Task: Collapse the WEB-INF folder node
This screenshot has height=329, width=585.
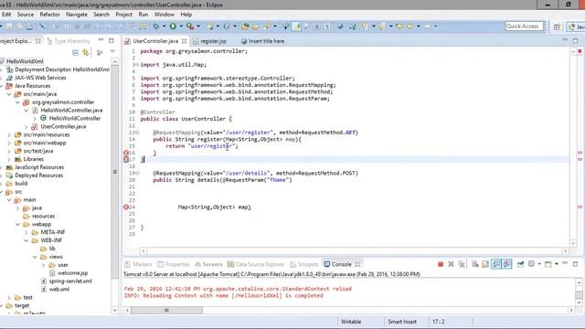Action: [27, 240]
